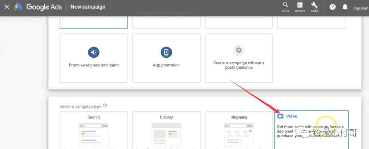The width and height of the screenshot is (369, 149).
Task: Choose Create a campaign without a goal's guidance
Action: point(239,58)
